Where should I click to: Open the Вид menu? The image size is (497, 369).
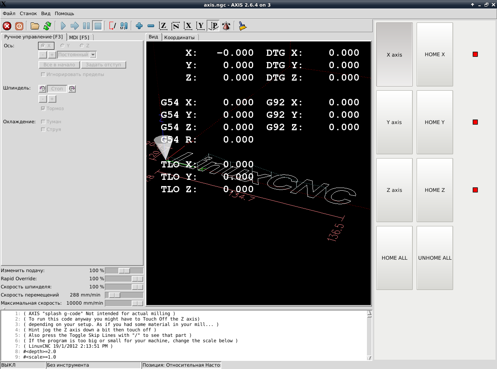click(x=46, y=14)
